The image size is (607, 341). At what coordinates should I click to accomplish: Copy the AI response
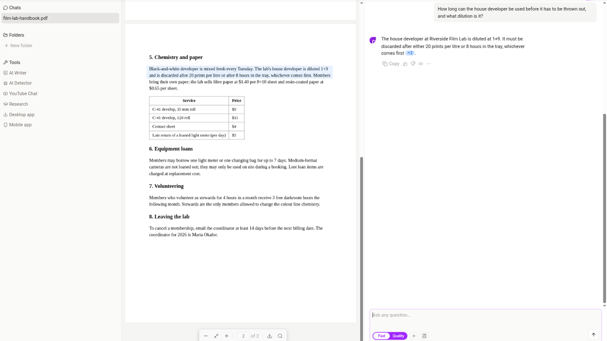(x=391, y=64)
